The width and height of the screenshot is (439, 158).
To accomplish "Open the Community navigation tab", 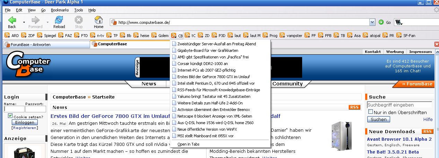I will pyautogui.click(x=287, y=84).
